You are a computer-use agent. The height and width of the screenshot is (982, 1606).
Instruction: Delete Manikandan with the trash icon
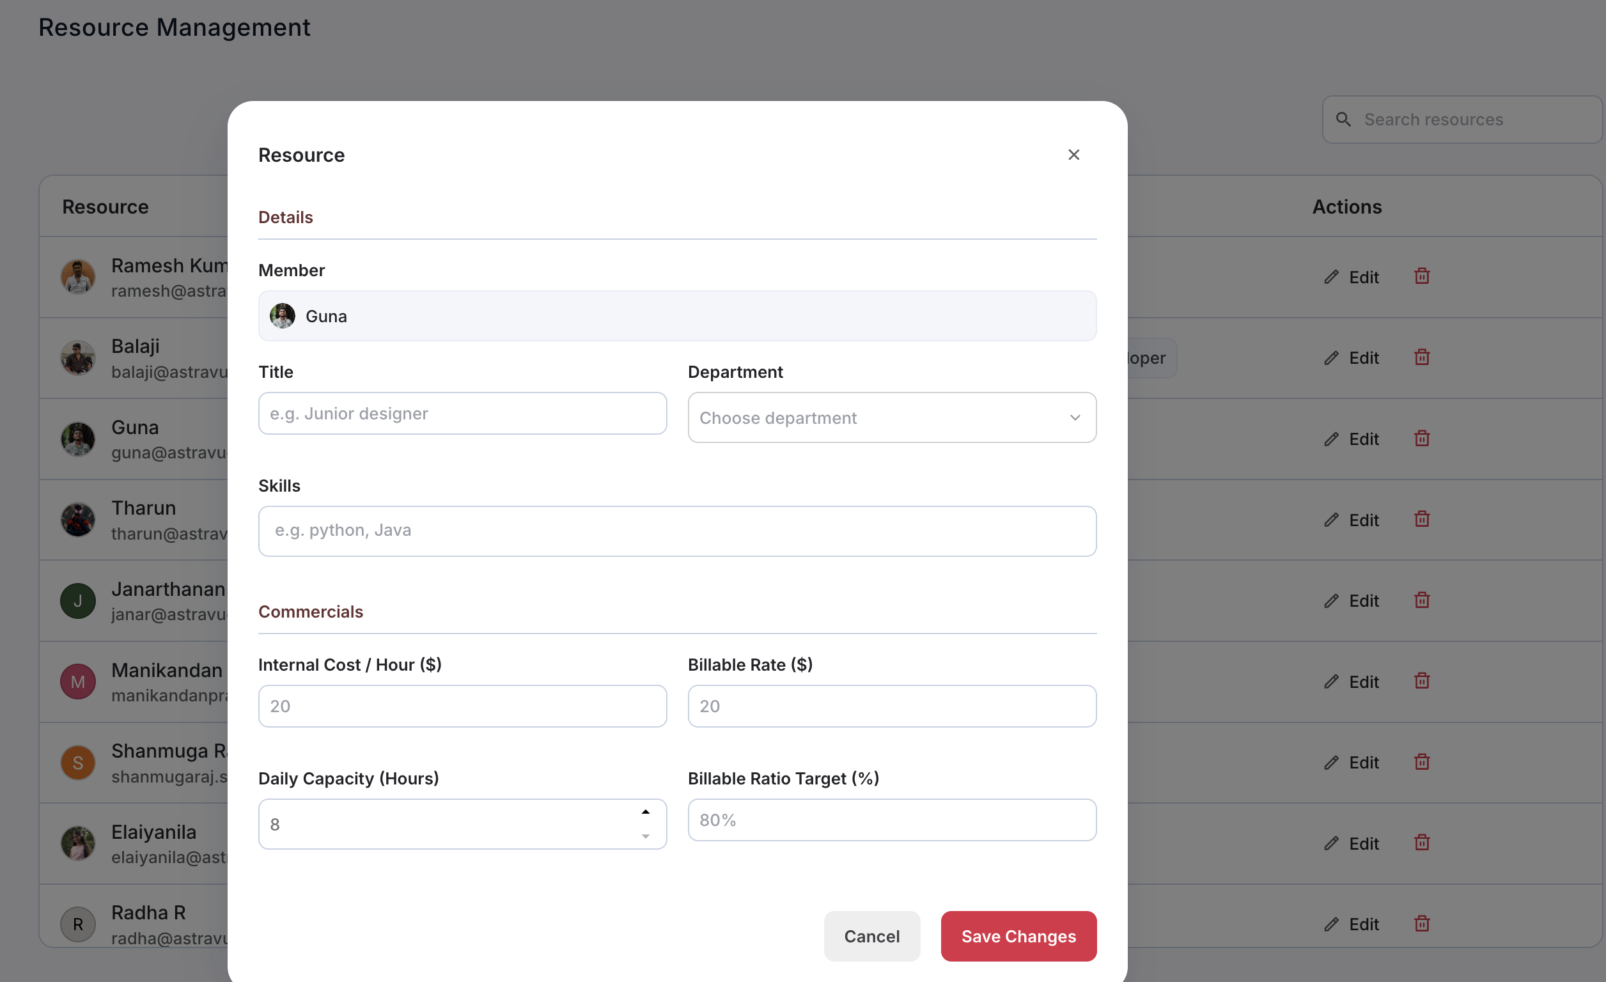pos(1423,681)
